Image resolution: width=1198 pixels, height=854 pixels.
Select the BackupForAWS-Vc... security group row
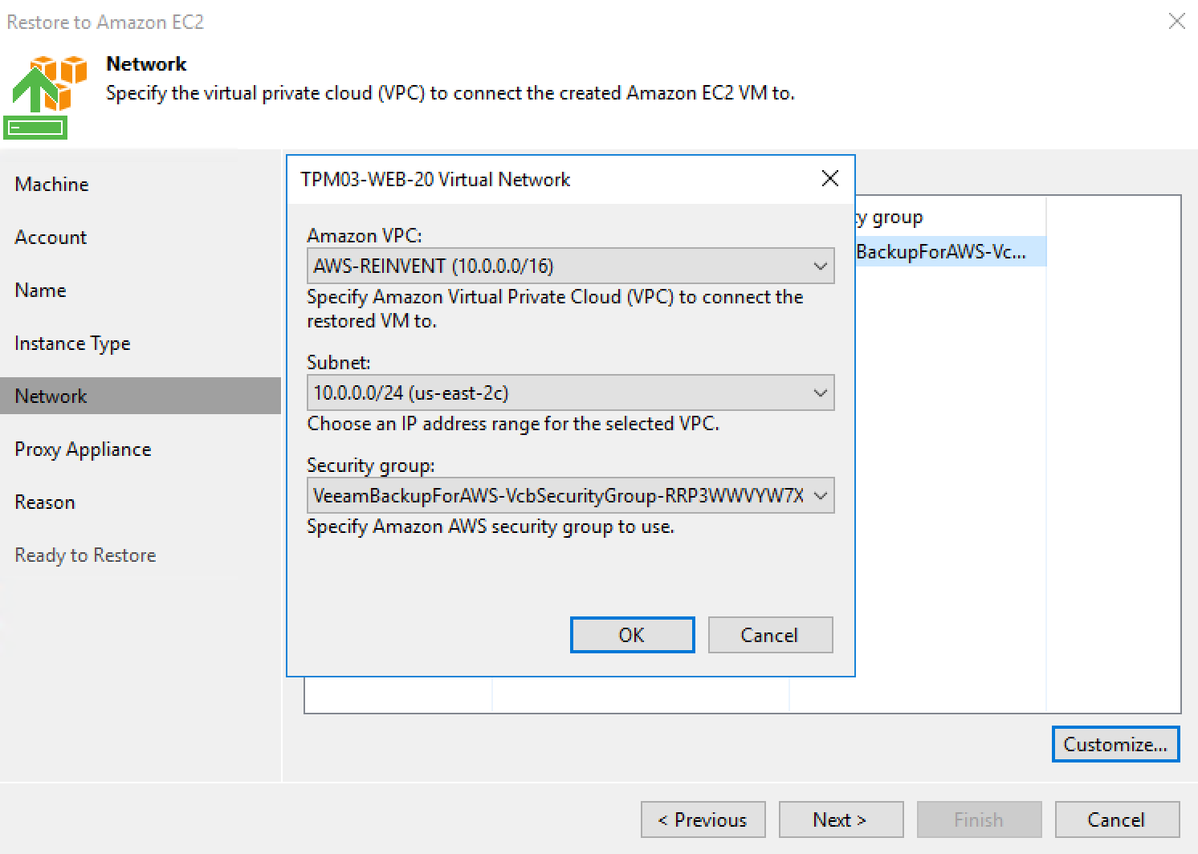click(x=950, y=251)
